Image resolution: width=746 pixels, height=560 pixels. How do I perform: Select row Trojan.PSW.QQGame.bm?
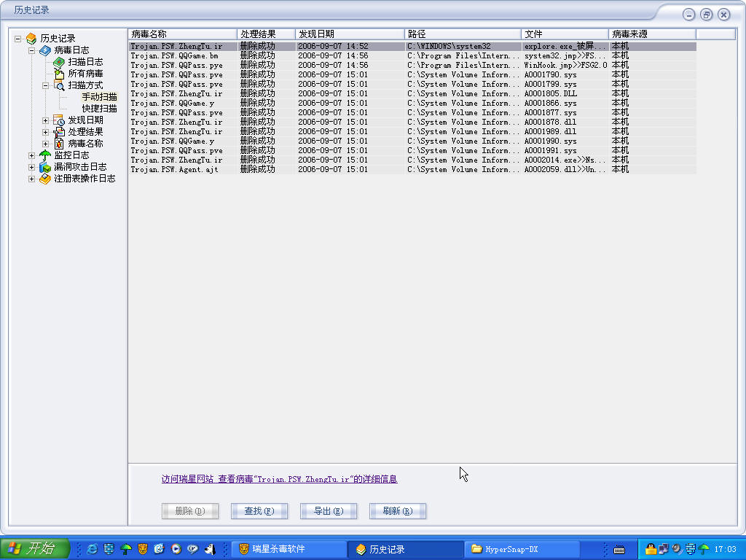[412, 55]
